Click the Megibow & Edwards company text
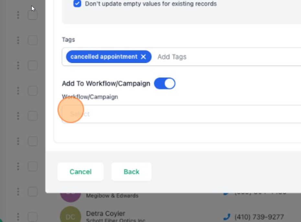The height and width of the screenshot is (222, 301). (112, 196)
